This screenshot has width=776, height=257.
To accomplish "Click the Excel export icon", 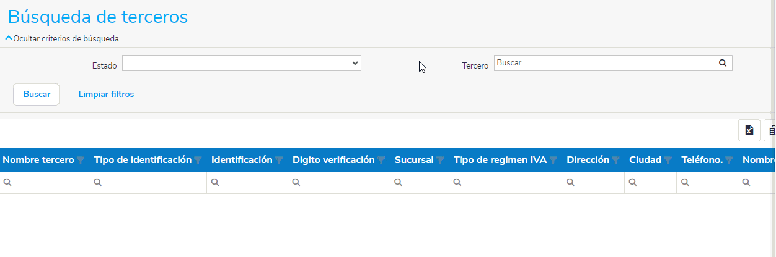I will (749, 130).
